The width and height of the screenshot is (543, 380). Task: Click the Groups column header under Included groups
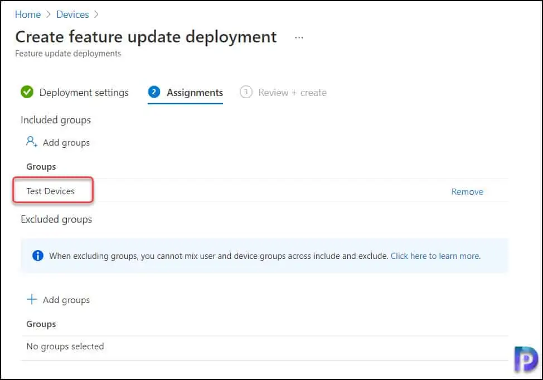[x=41, y=167]
